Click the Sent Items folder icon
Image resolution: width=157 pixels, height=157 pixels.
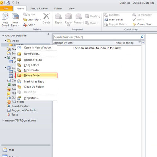point(8,53)
